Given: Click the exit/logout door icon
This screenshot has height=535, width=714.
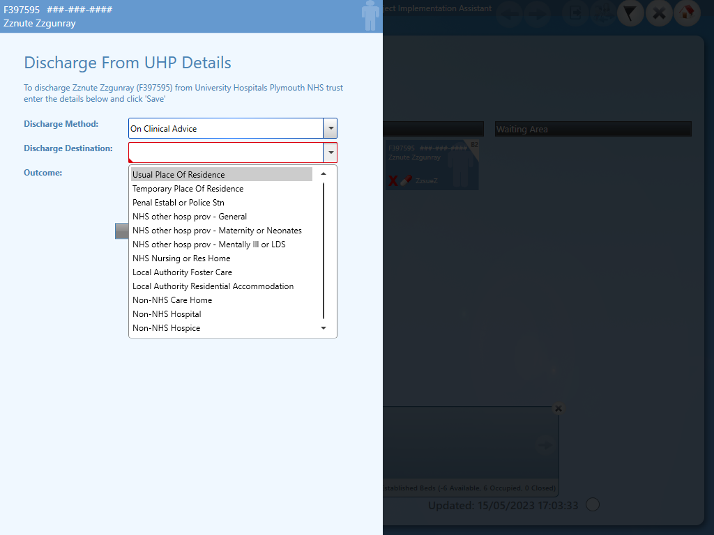Looking at the screenshot, I should pyautogui.click(x=575, y=13).
